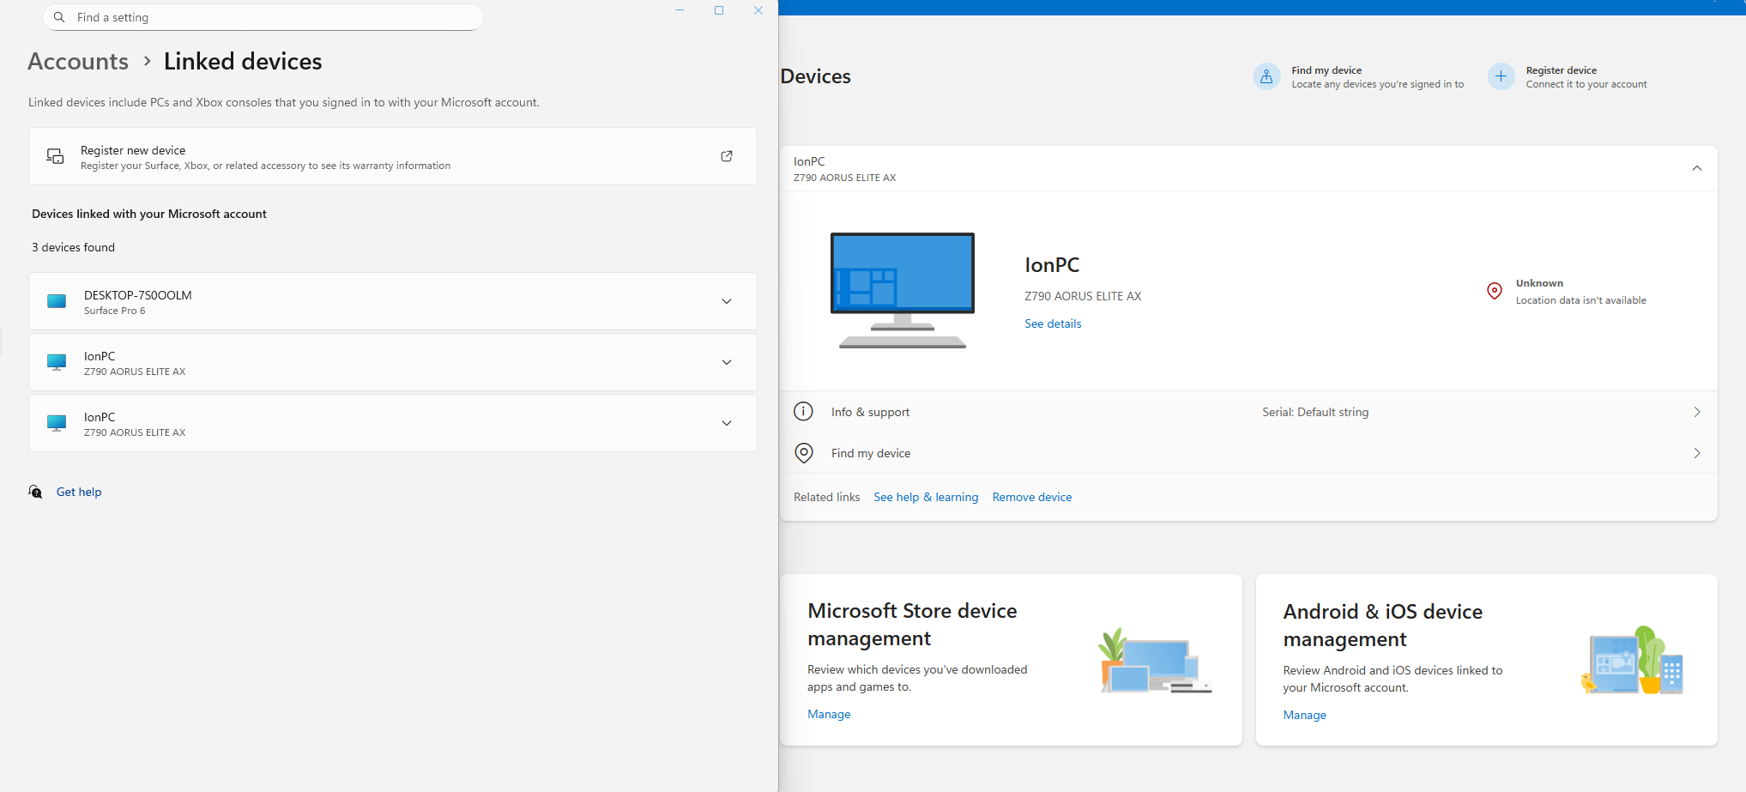Click Manage under Android & iOS device management

pos(1304,715)
